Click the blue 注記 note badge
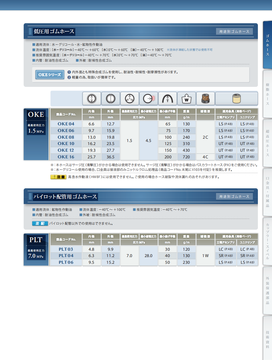This screenshot has width=272, height=360. (x=40, y=224)
